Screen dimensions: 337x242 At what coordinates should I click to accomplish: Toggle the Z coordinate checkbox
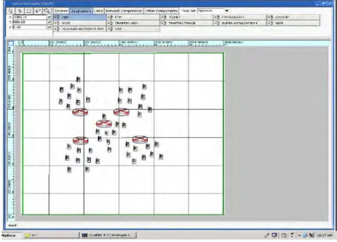pyautogui.click(x=49, y=27)
